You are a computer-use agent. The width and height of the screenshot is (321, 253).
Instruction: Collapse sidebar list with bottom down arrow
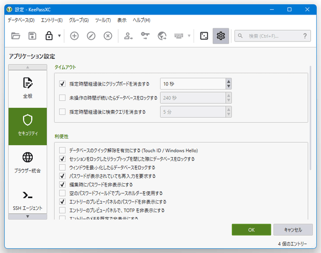point(27,216)
